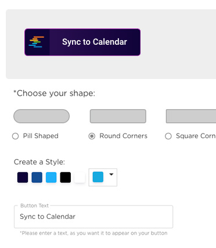
Task: Select the Round Corners radio option
Action: point(92,136)
